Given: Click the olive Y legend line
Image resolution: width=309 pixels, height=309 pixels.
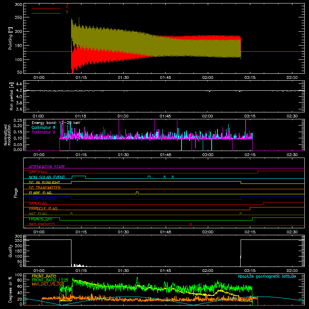Looking at the screenshot, I should point(46,13).
